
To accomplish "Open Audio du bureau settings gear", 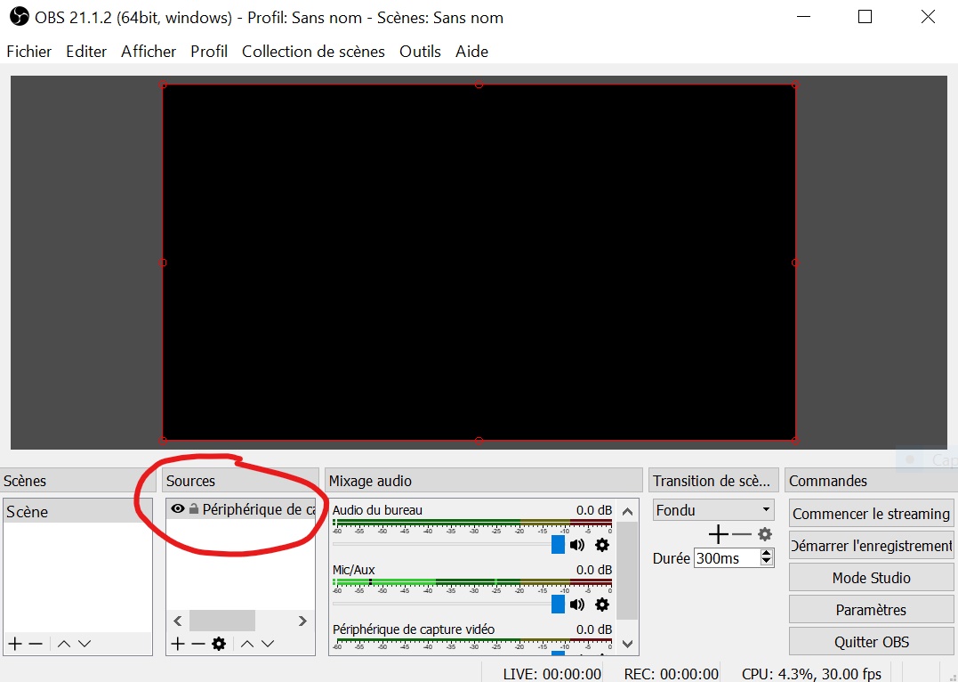I will click(x=602, y=545).
